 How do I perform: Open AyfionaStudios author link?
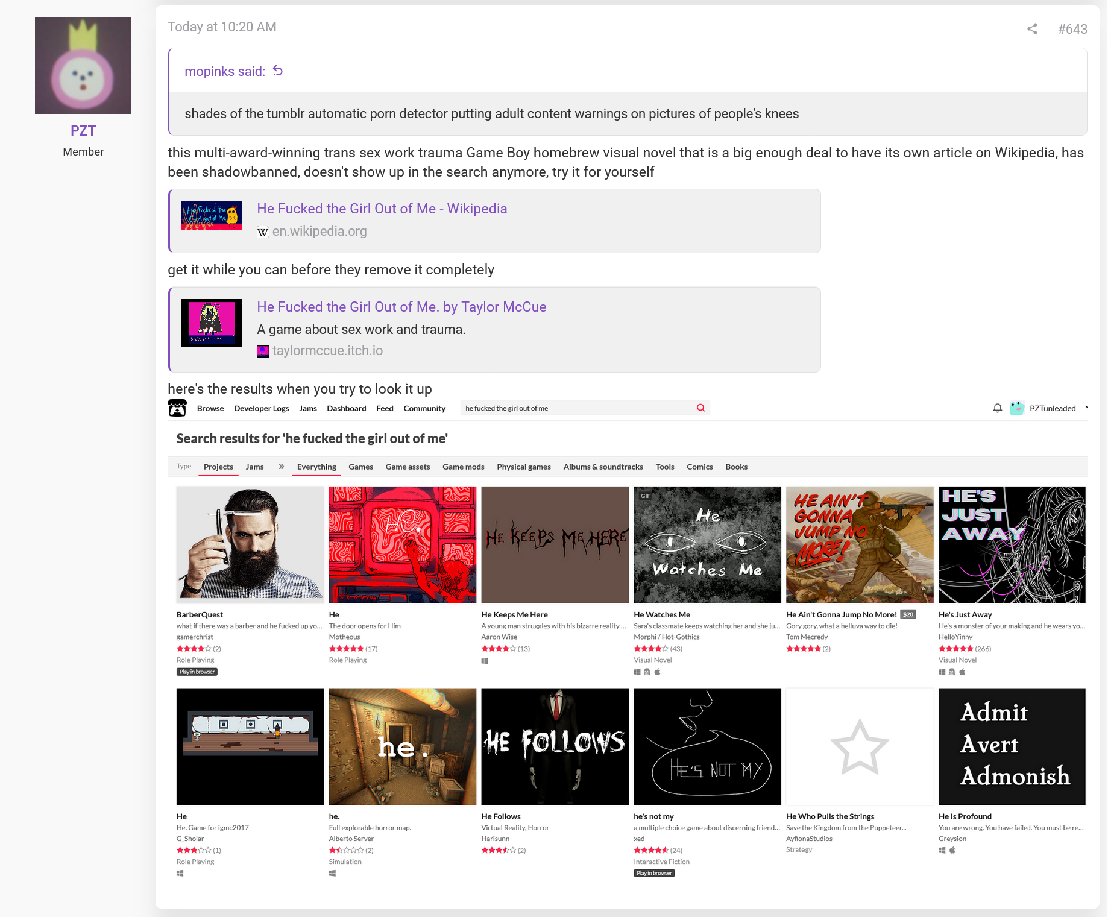pos(809,839)
